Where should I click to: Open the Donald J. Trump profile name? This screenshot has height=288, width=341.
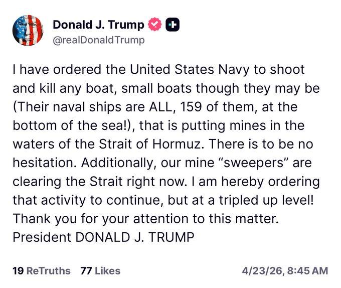click(x=98, y=25)
